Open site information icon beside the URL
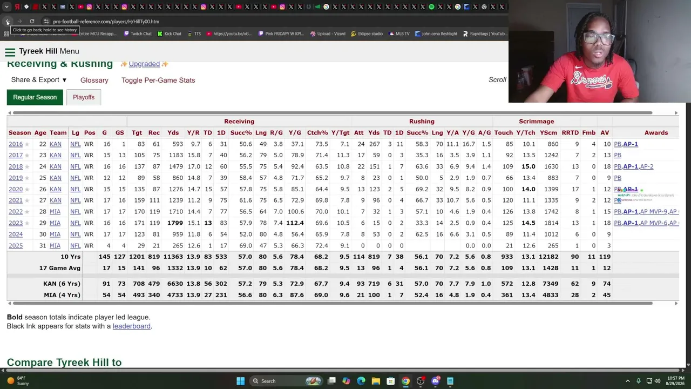The width and height of the screenshot is (691, 389). (46, 22)
